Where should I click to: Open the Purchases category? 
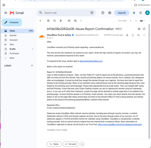(14, 53)
